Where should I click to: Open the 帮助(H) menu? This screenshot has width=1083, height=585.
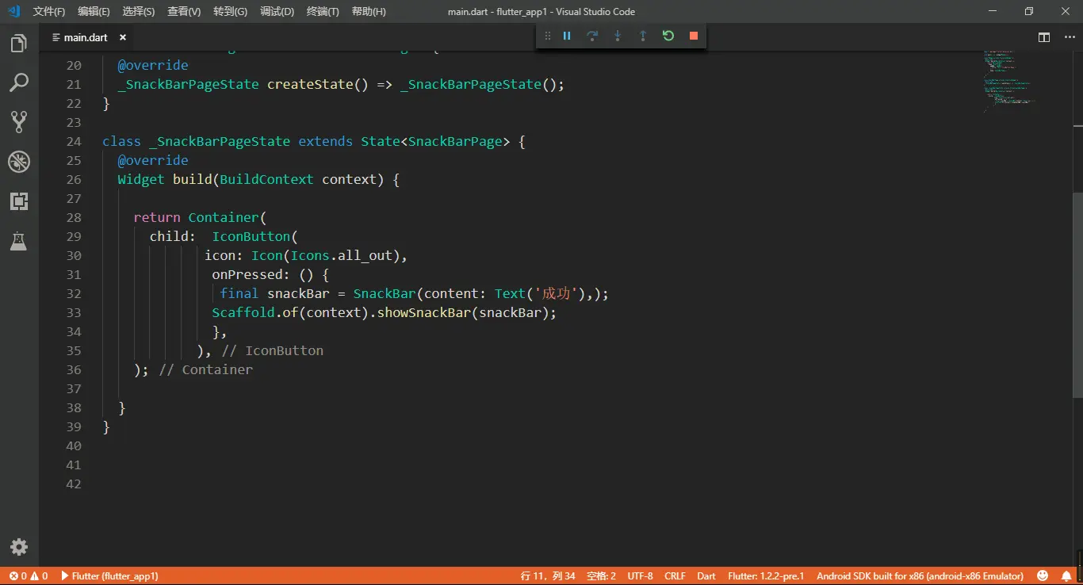point(369,12)
